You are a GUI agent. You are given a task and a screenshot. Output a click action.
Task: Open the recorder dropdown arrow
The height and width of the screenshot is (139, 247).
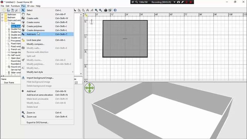tap(174, 2)
